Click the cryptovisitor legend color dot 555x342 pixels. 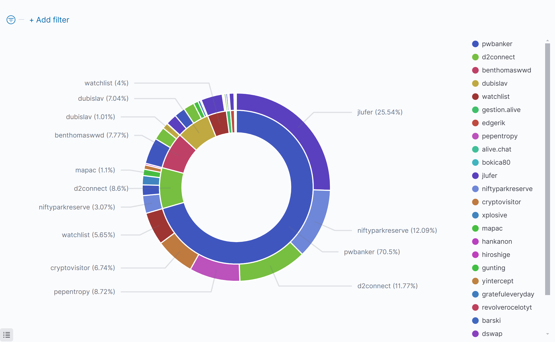tap(475, 202)
